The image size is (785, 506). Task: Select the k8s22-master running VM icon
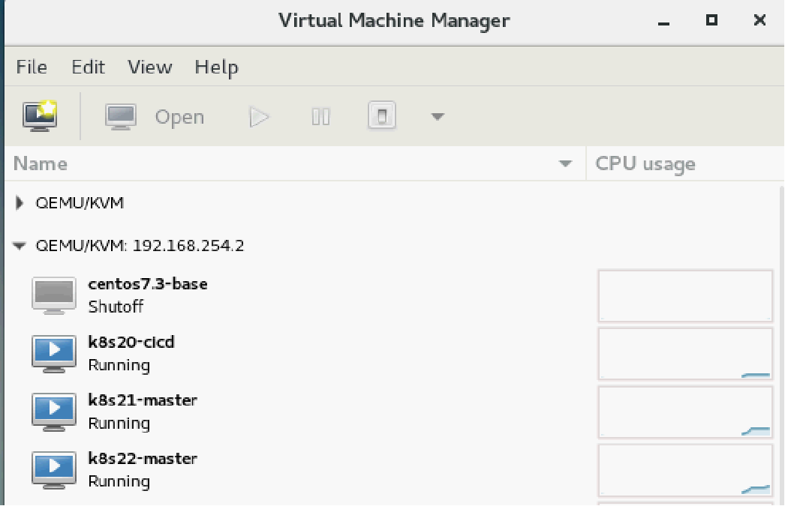pyautogui.click(x=53, y=469)
